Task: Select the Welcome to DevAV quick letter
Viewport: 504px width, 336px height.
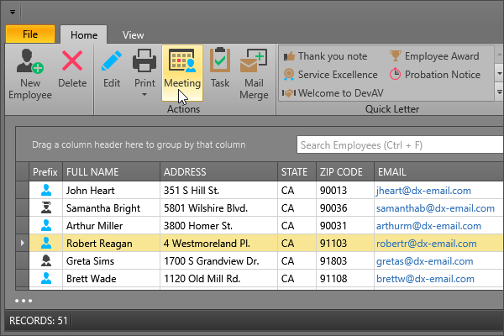Action: pyautogui.click(x=333, y=93)
